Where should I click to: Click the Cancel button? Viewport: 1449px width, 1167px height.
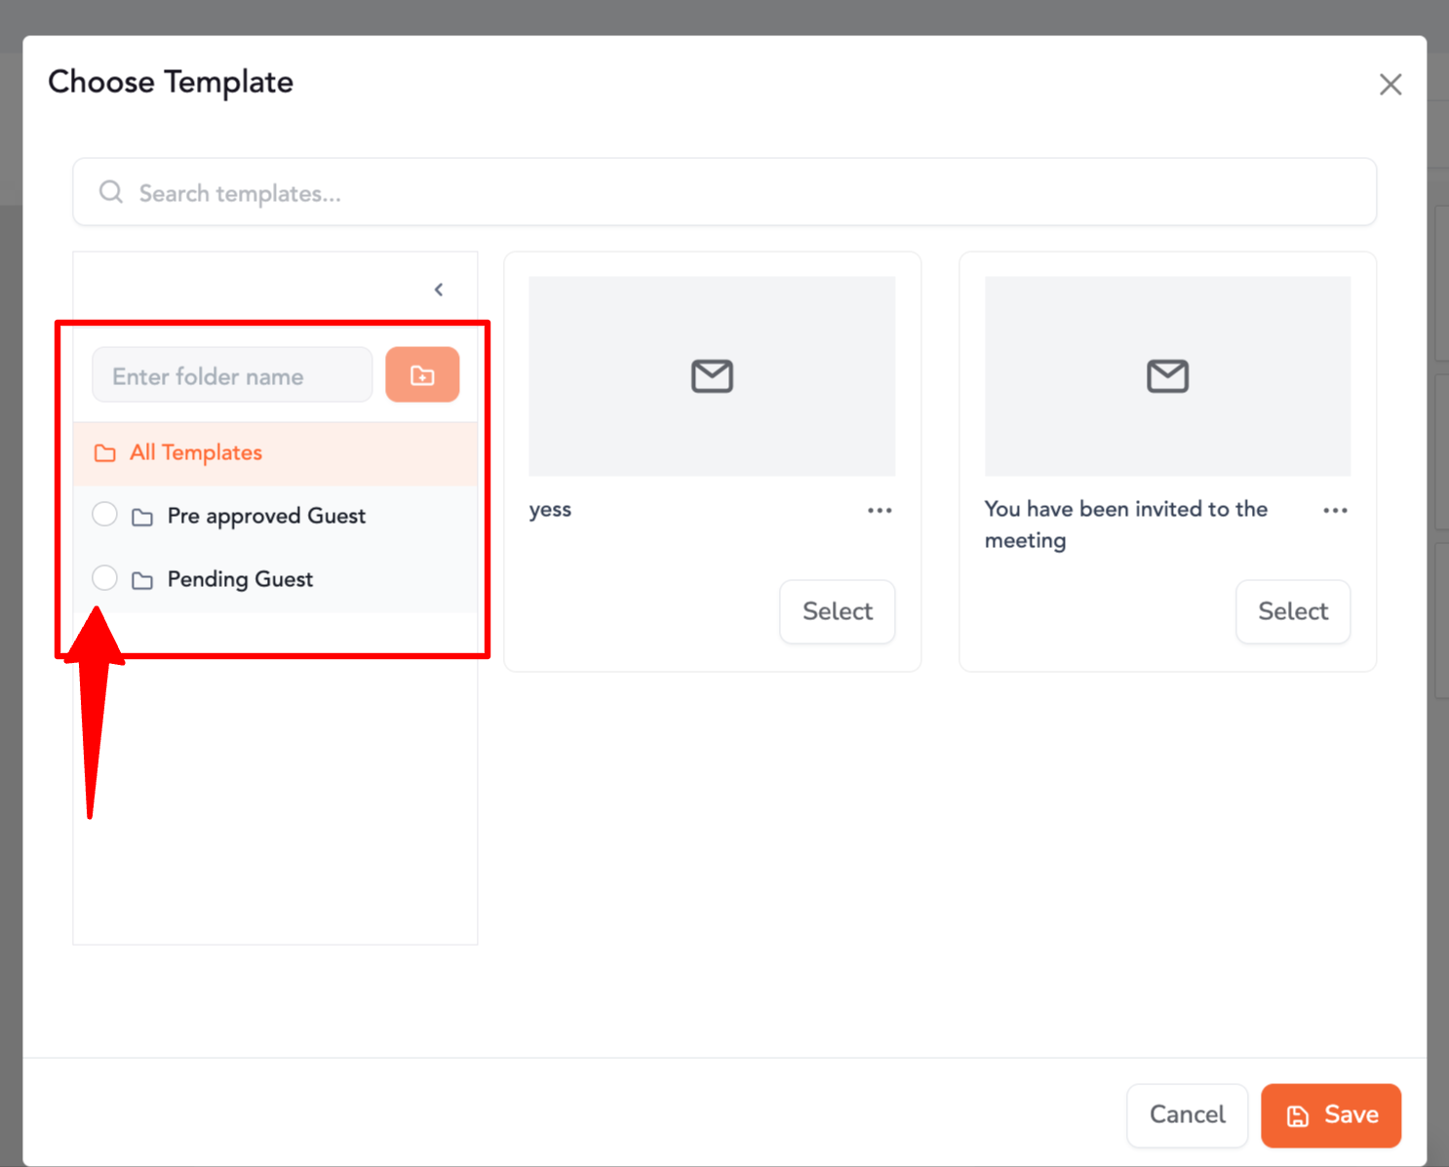pyautogui.click(x=1187, y=1114)
